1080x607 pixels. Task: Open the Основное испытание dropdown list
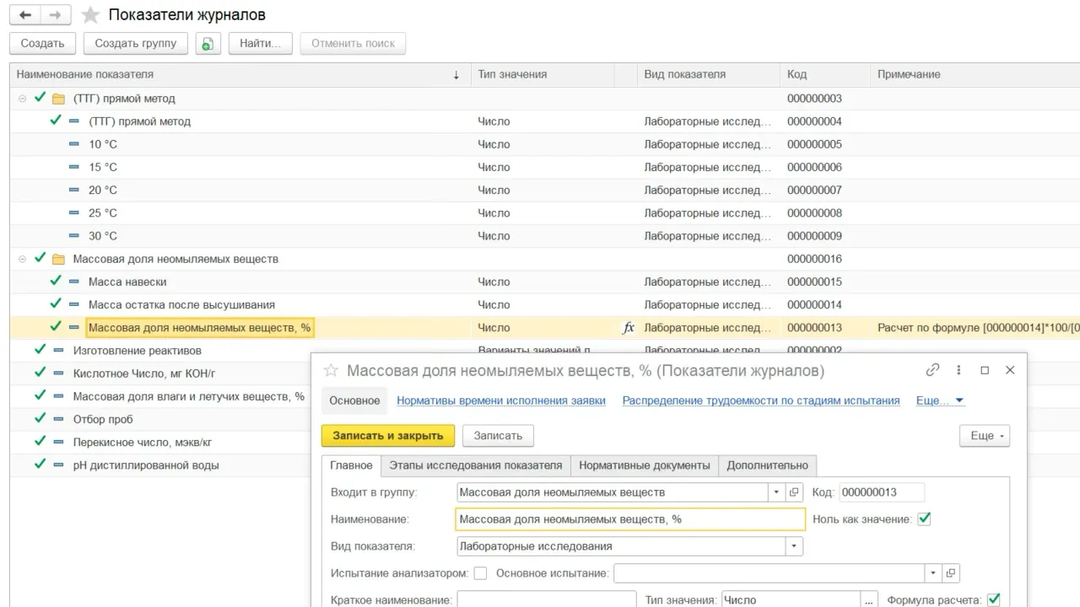933,573
